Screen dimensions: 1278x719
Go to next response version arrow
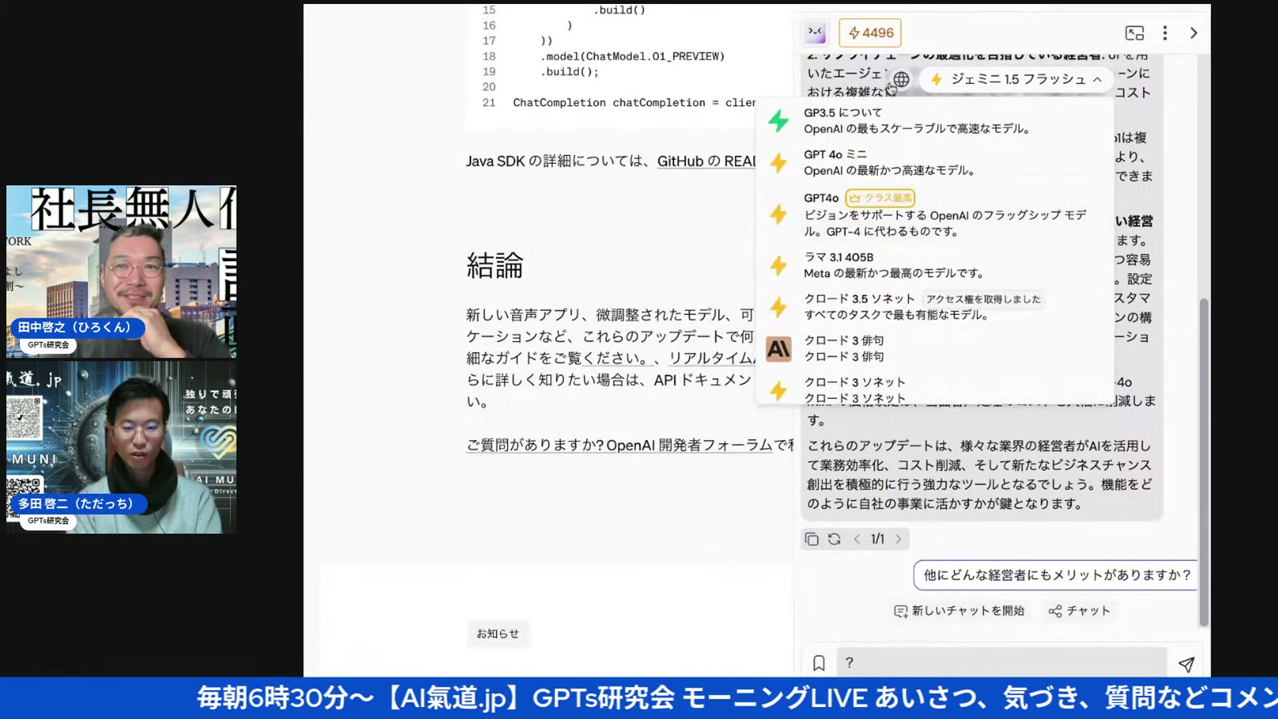coord(898,539)
